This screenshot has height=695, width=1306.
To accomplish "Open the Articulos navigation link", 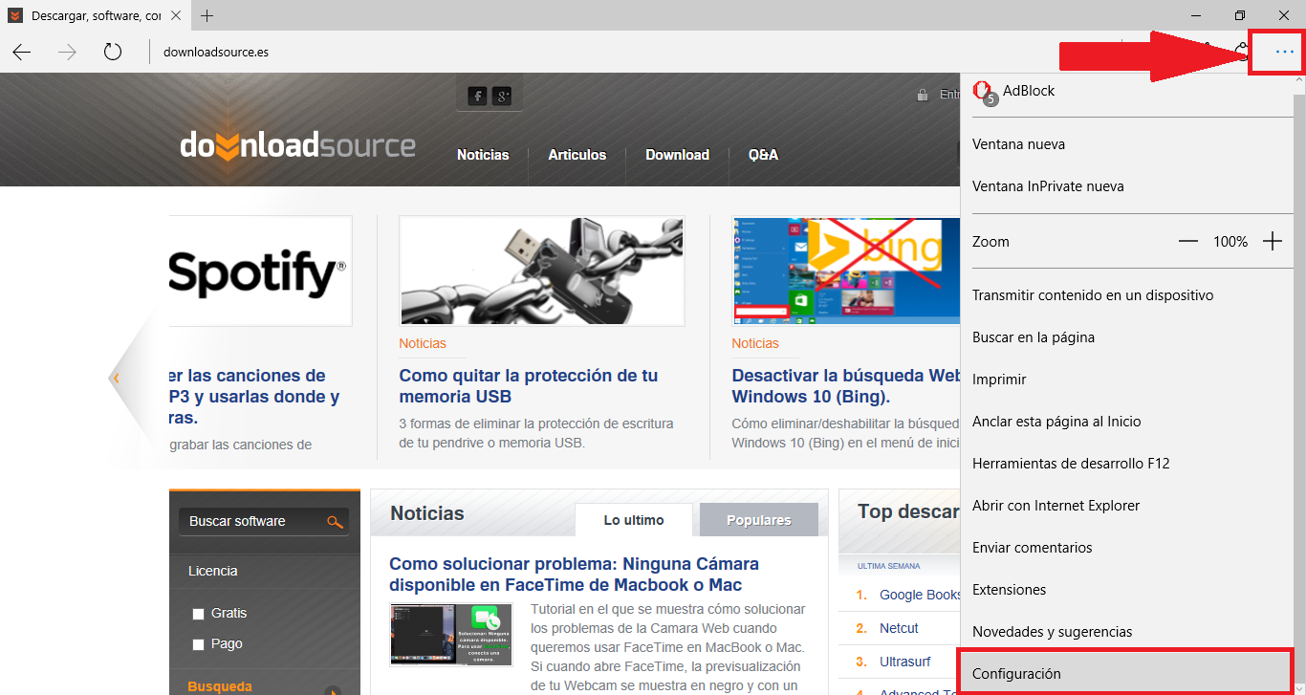I will click(577, 155).
